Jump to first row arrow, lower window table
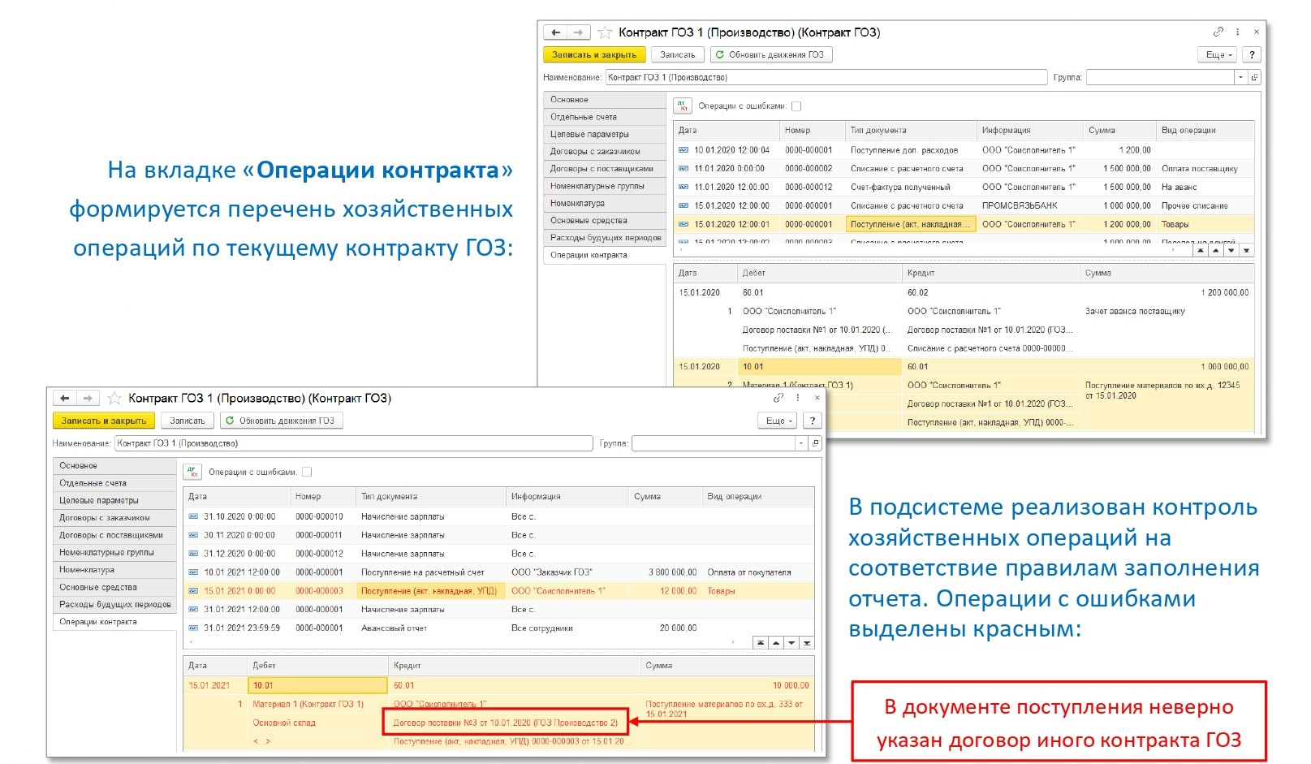 760,642
